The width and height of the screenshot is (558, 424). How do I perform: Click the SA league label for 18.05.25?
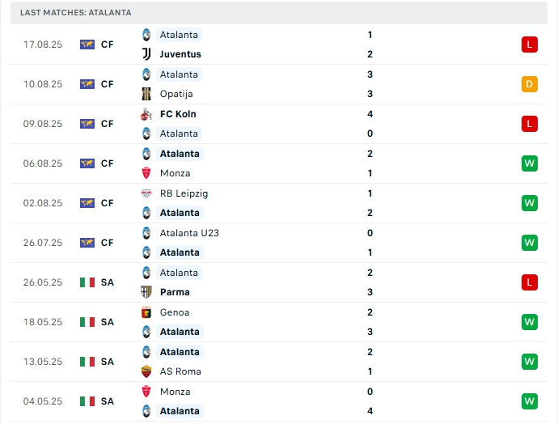click(x=107, y=322)
